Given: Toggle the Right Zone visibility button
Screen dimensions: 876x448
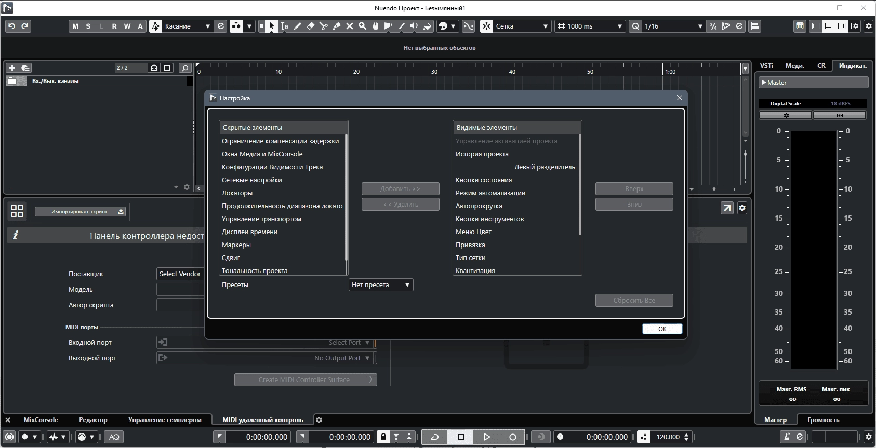Looking at the screenshot, I should tap(842, 26).
